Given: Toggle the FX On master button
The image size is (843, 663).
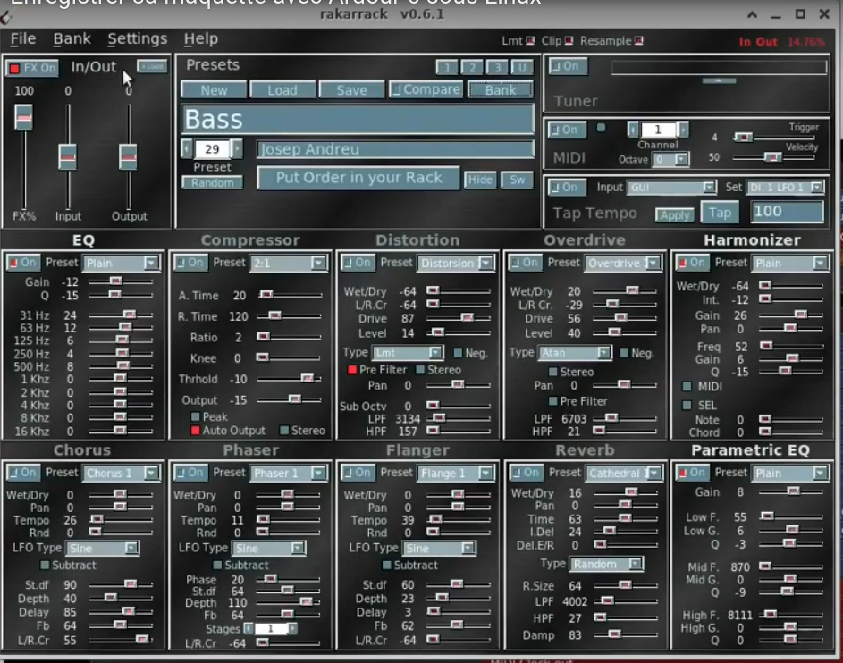Looking at the screenshot, I should pos(32,68).
